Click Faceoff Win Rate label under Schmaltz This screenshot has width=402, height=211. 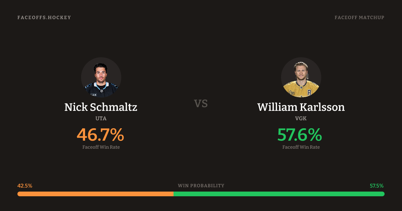101,147
